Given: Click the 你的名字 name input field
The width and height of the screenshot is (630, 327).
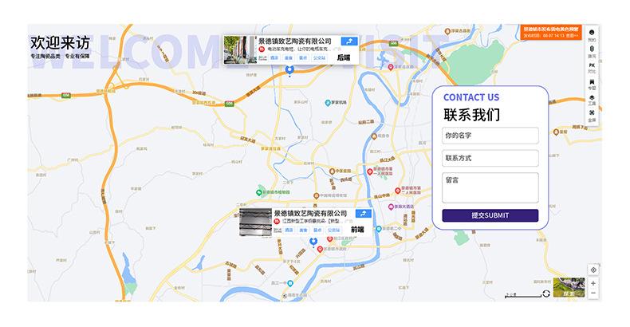Looking at the screenshot, I should pos(490,136).
